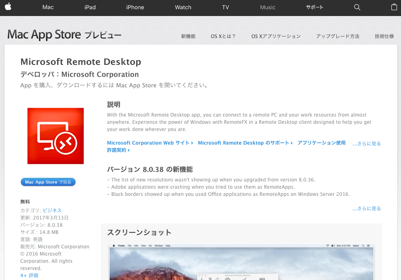Click the スクリーンショット section heading

click(x=139, y=232)
